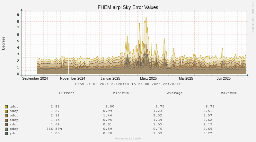
Task: Click the Average column header
Action: [175, 93]
